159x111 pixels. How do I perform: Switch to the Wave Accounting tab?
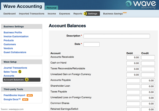coord(23,6)
